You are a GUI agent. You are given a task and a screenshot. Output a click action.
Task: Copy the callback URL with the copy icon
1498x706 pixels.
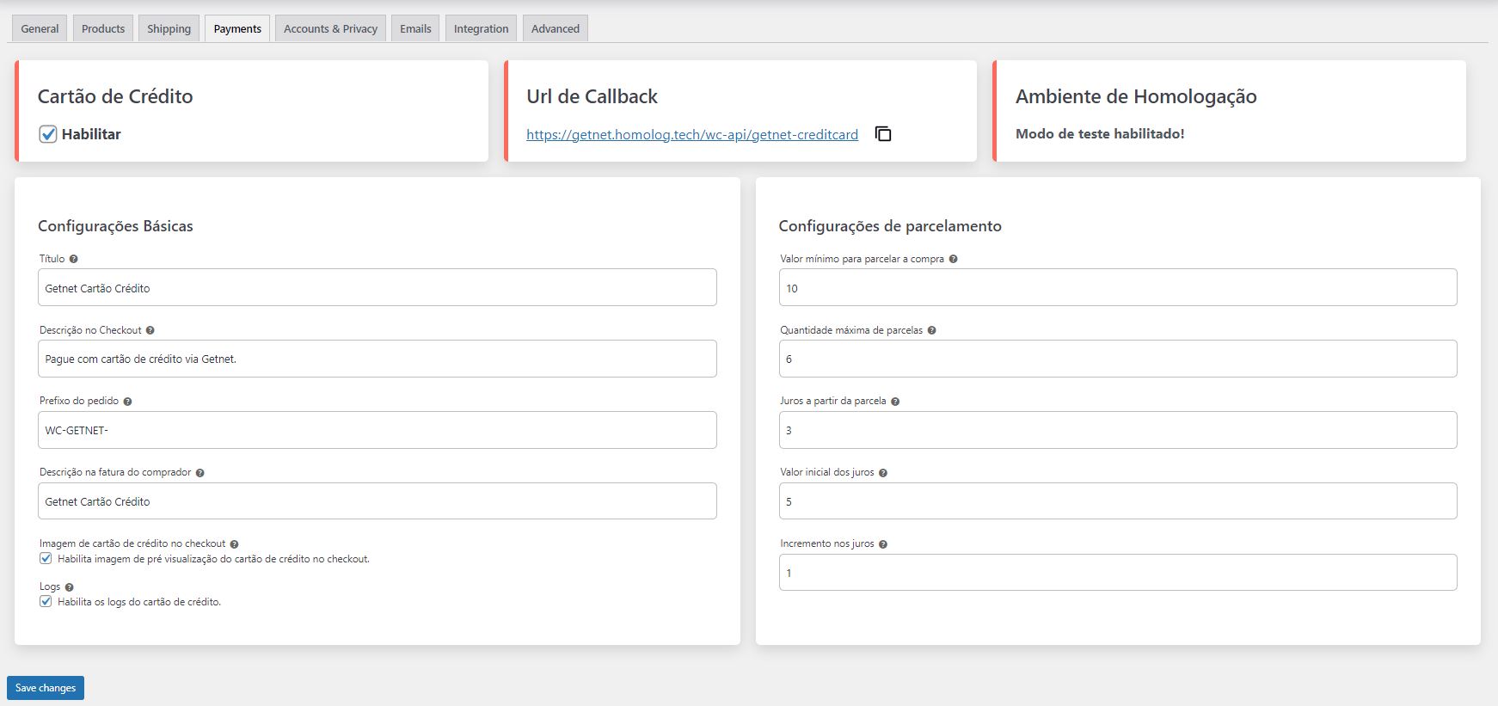click(x=883, y=134)
